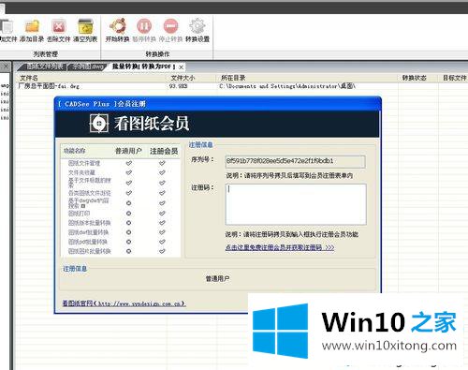468x370 pixels.
Task: Click the 转换操作 ribbon group label
Action: (x=157, y=54)
